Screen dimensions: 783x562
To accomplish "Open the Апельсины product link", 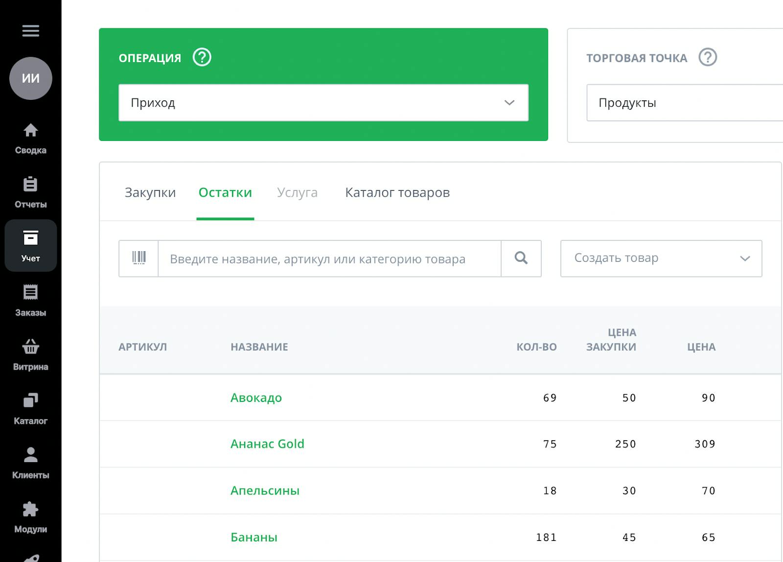I will coord(265,491).
